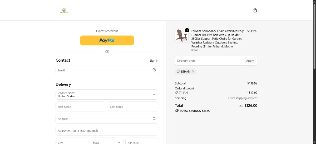Focus the Address input field
Viewport: 316px width, 144px height.
click(x=107, y=119)
